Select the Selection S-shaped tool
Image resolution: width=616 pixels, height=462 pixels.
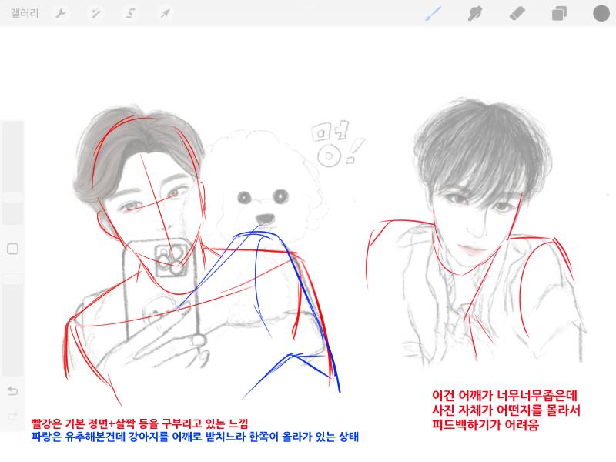pos(130,14)
